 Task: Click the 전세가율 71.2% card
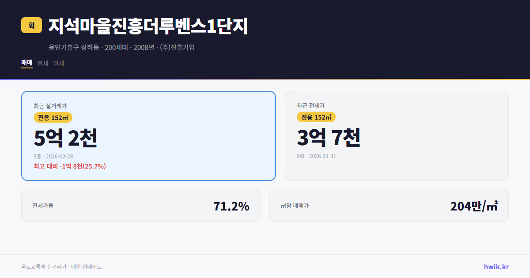tap(141, 205)
